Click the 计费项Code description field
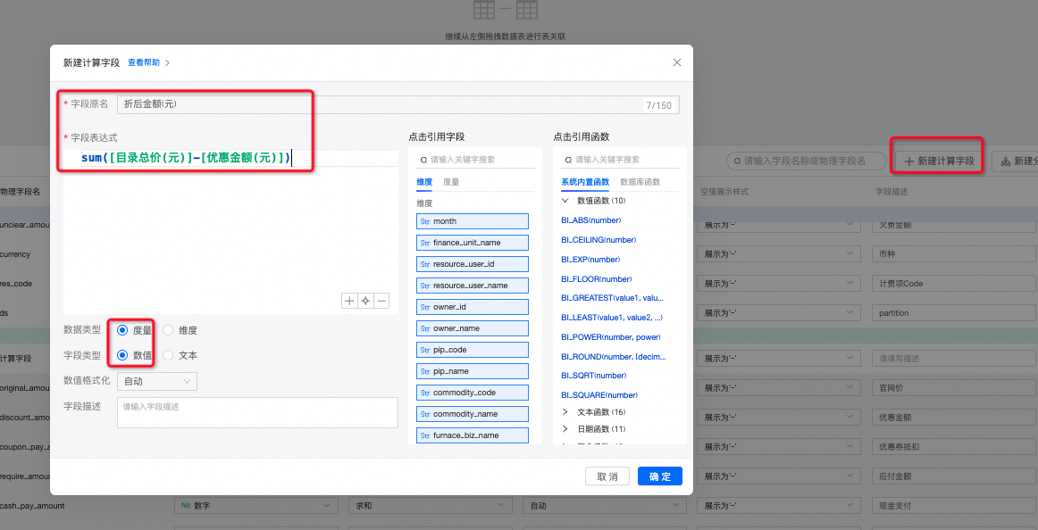This screenshot has height=530, width=1038. click(955, 284)
